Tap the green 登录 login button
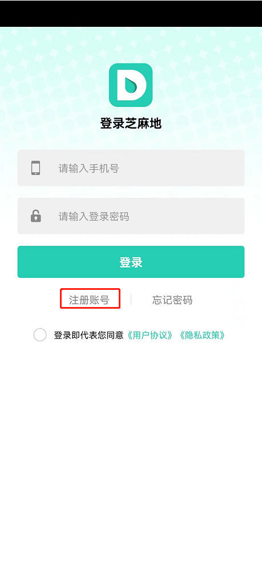Viewport: 262px width, 566px height. [131, 262]
